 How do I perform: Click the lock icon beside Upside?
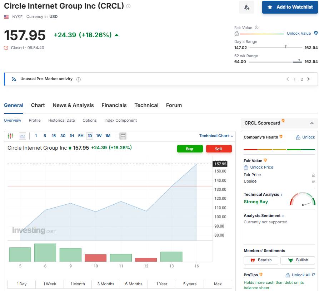tap(314, 181)
